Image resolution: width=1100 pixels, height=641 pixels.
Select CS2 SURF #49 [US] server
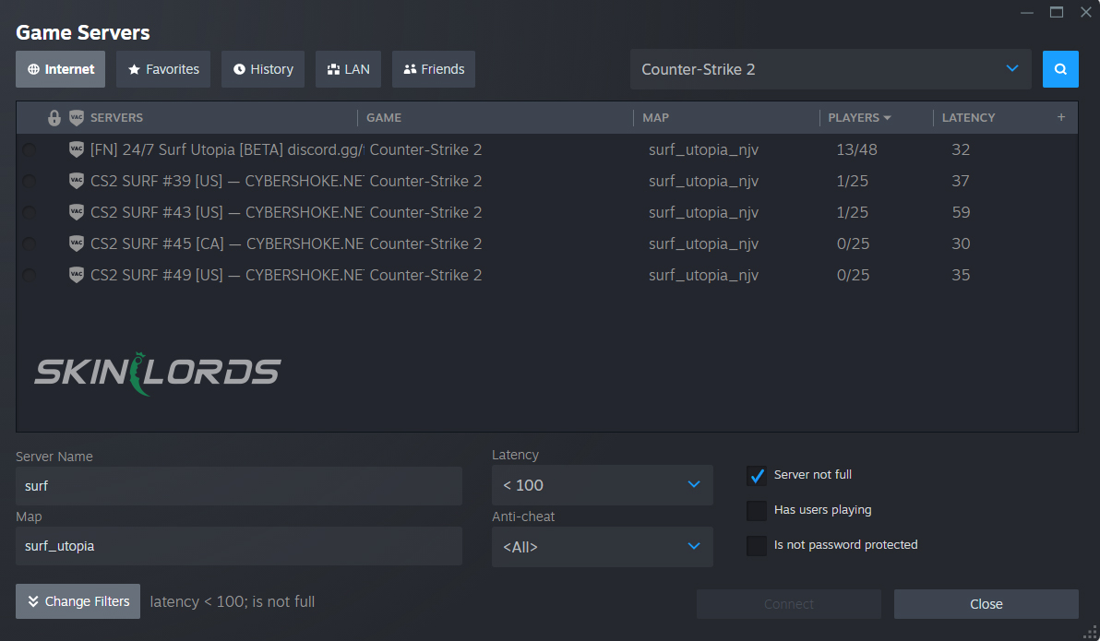pos(547,275)
